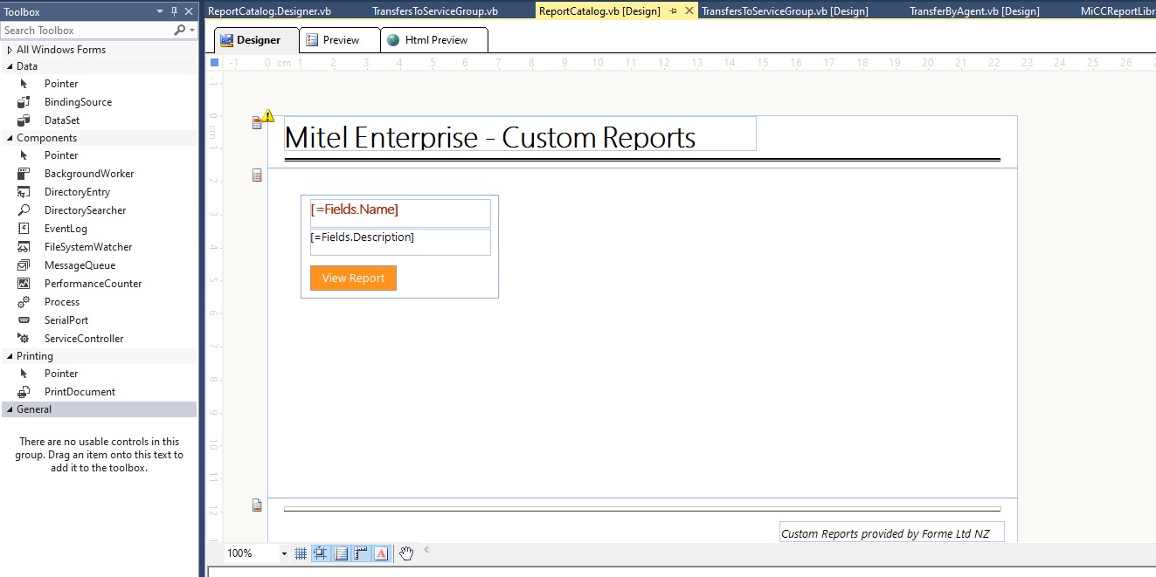1156x577 pixels.
Task: Collapse the Components toolbox group
Action: (x=10, y=138)
